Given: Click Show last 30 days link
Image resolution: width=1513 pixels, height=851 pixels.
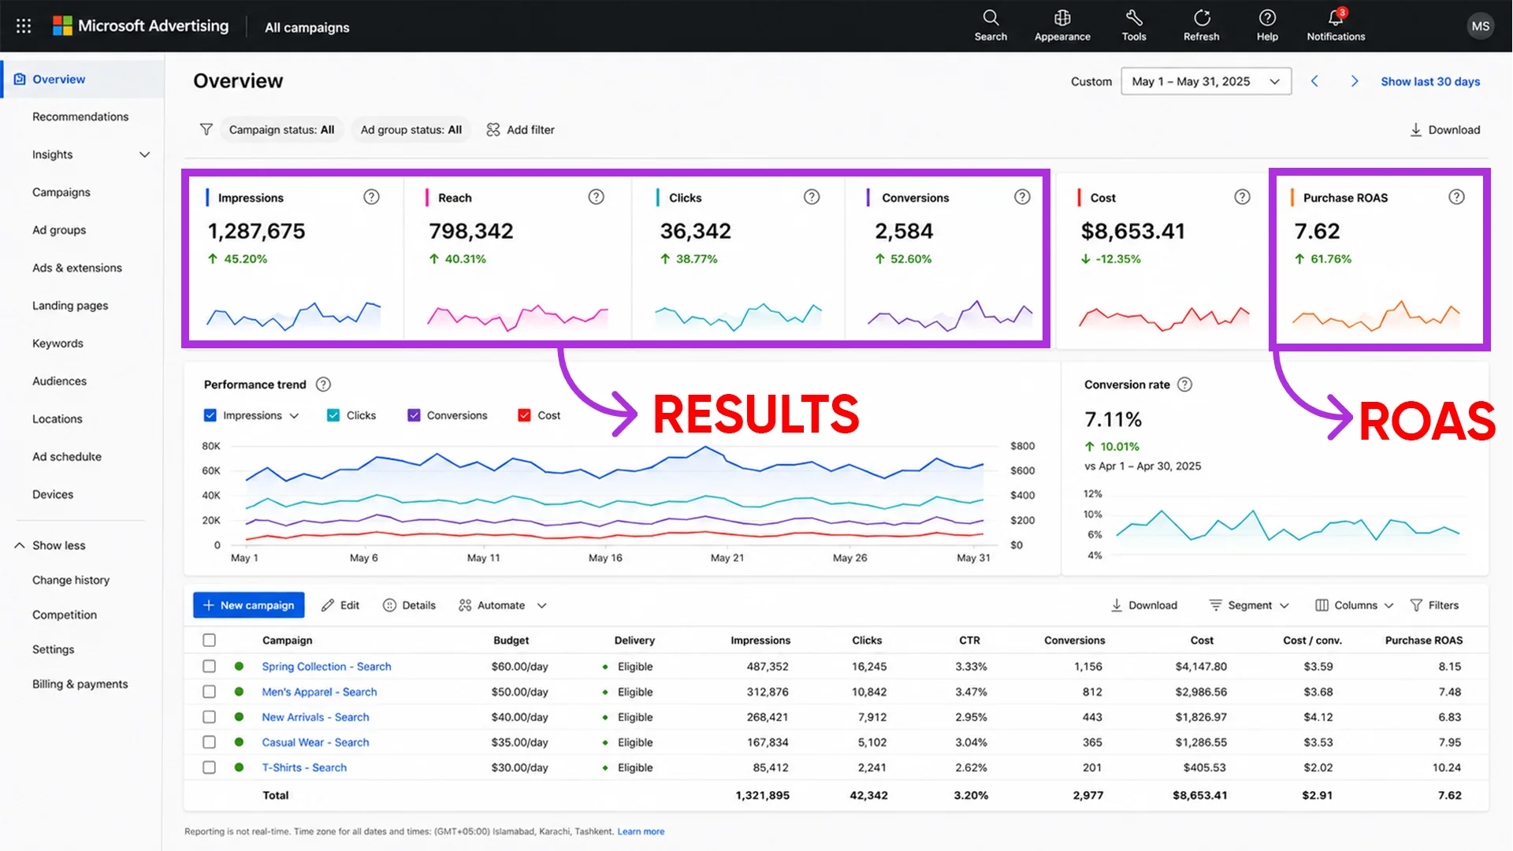Looking at the screenshot, I should coord(1430,81).
